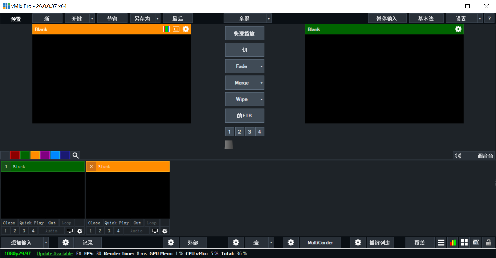Expand the 全屏 dropdown arrow
Screen dimensions: 496x258
(269, 19)
